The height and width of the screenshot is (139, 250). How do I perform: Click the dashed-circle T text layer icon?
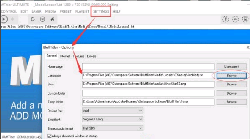(x=226, y=19)
